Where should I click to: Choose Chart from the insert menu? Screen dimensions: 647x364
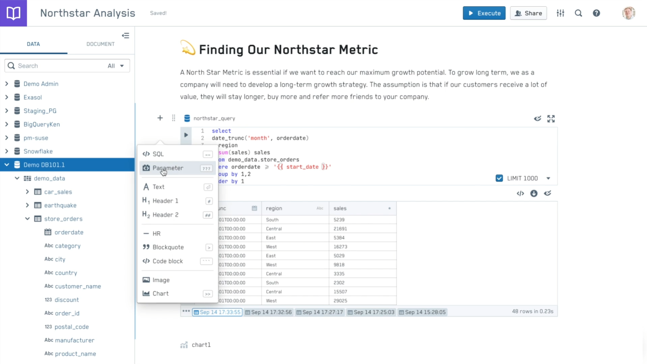coord(177,294)
